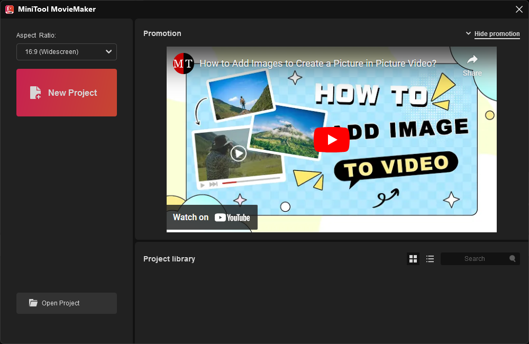Open Watch on YouTube link
The width and height of the screenshot is (529, 344).
(212, 218)
